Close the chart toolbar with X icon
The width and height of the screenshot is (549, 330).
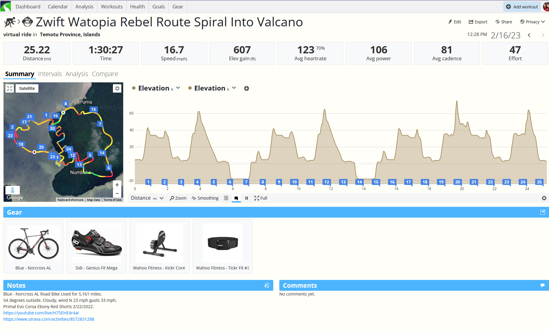coord(544,198)
